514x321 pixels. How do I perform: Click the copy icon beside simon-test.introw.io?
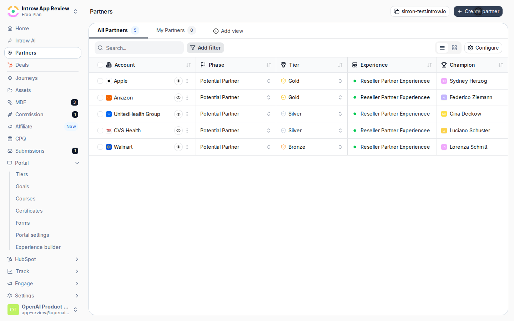click(x=397, y=11)
